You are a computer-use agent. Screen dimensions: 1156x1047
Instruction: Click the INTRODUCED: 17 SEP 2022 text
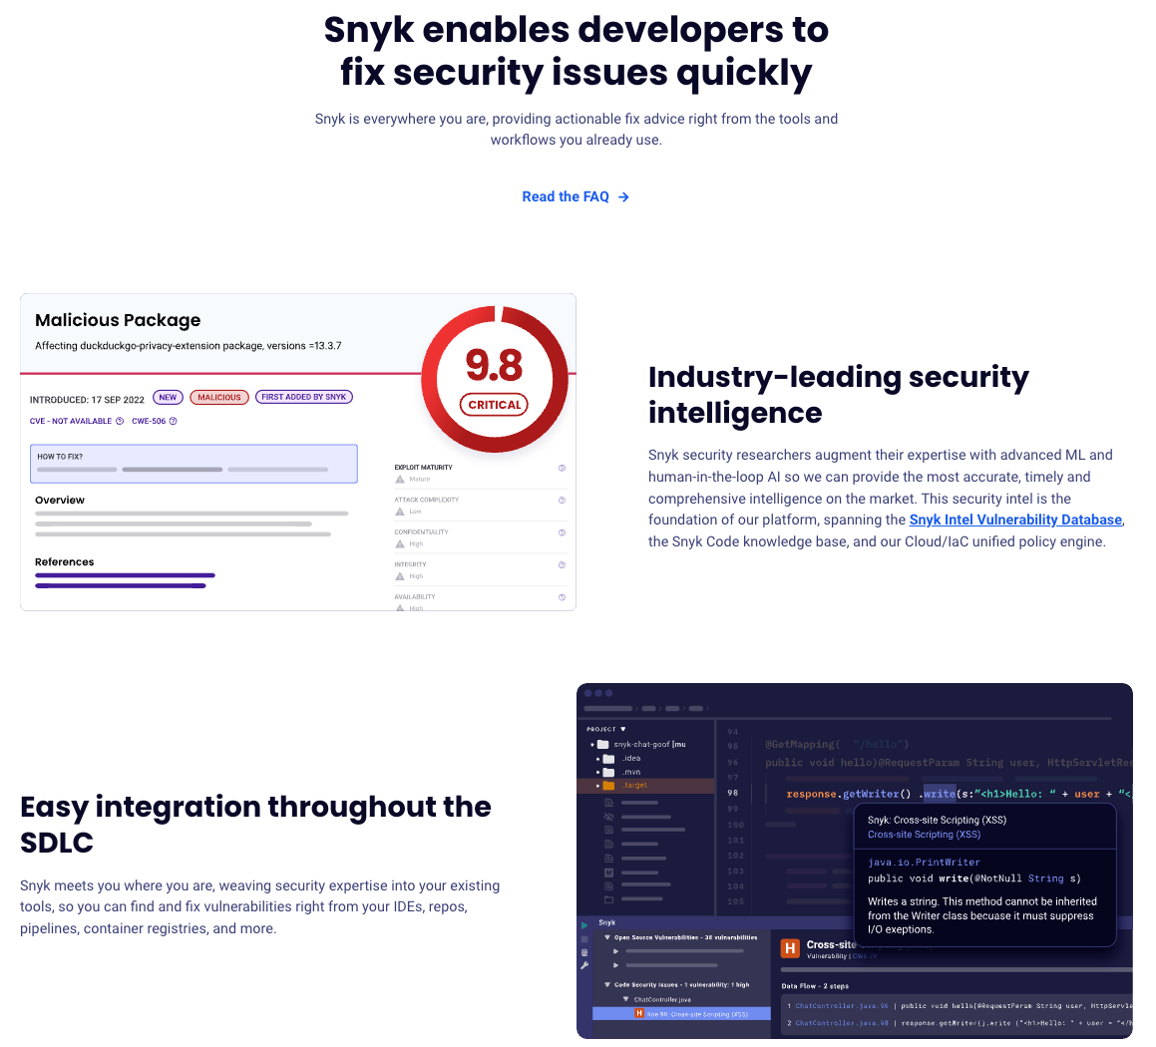click(x=87, y=399)
